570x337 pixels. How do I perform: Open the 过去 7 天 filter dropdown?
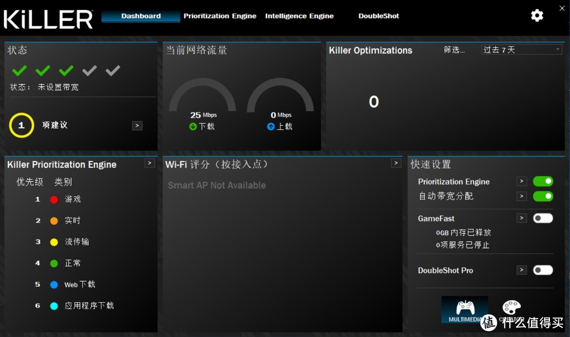(x=521, y=50)
